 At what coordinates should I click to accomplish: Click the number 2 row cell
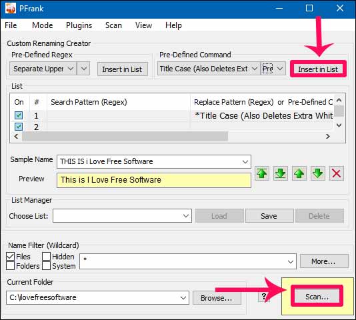pyautogui.click(x=36, y=127)
